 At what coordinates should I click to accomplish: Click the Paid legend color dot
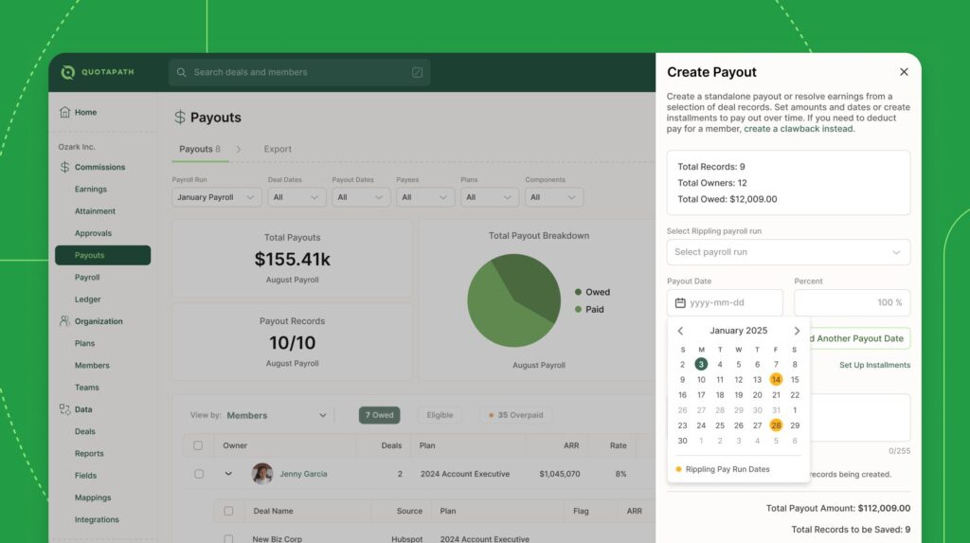point(578,310)
